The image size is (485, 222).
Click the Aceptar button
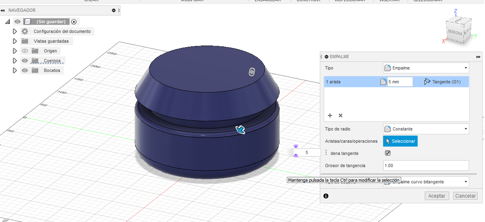[437, 196]
